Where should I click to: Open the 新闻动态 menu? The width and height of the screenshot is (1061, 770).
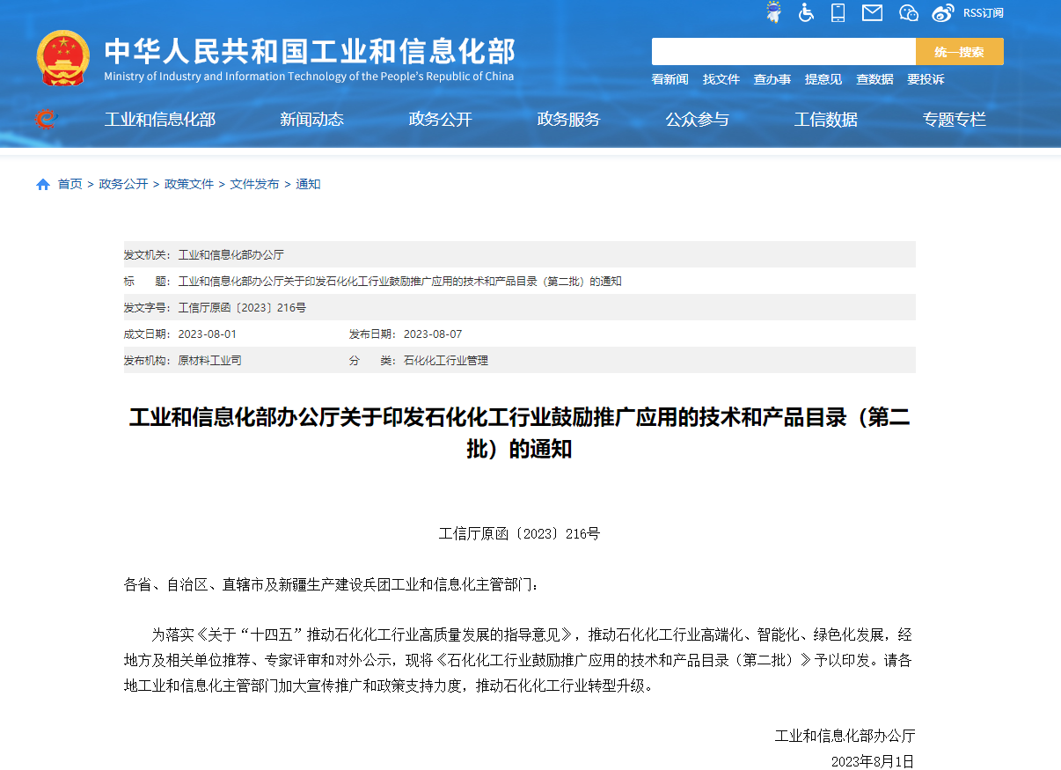[x=311, y=120]
